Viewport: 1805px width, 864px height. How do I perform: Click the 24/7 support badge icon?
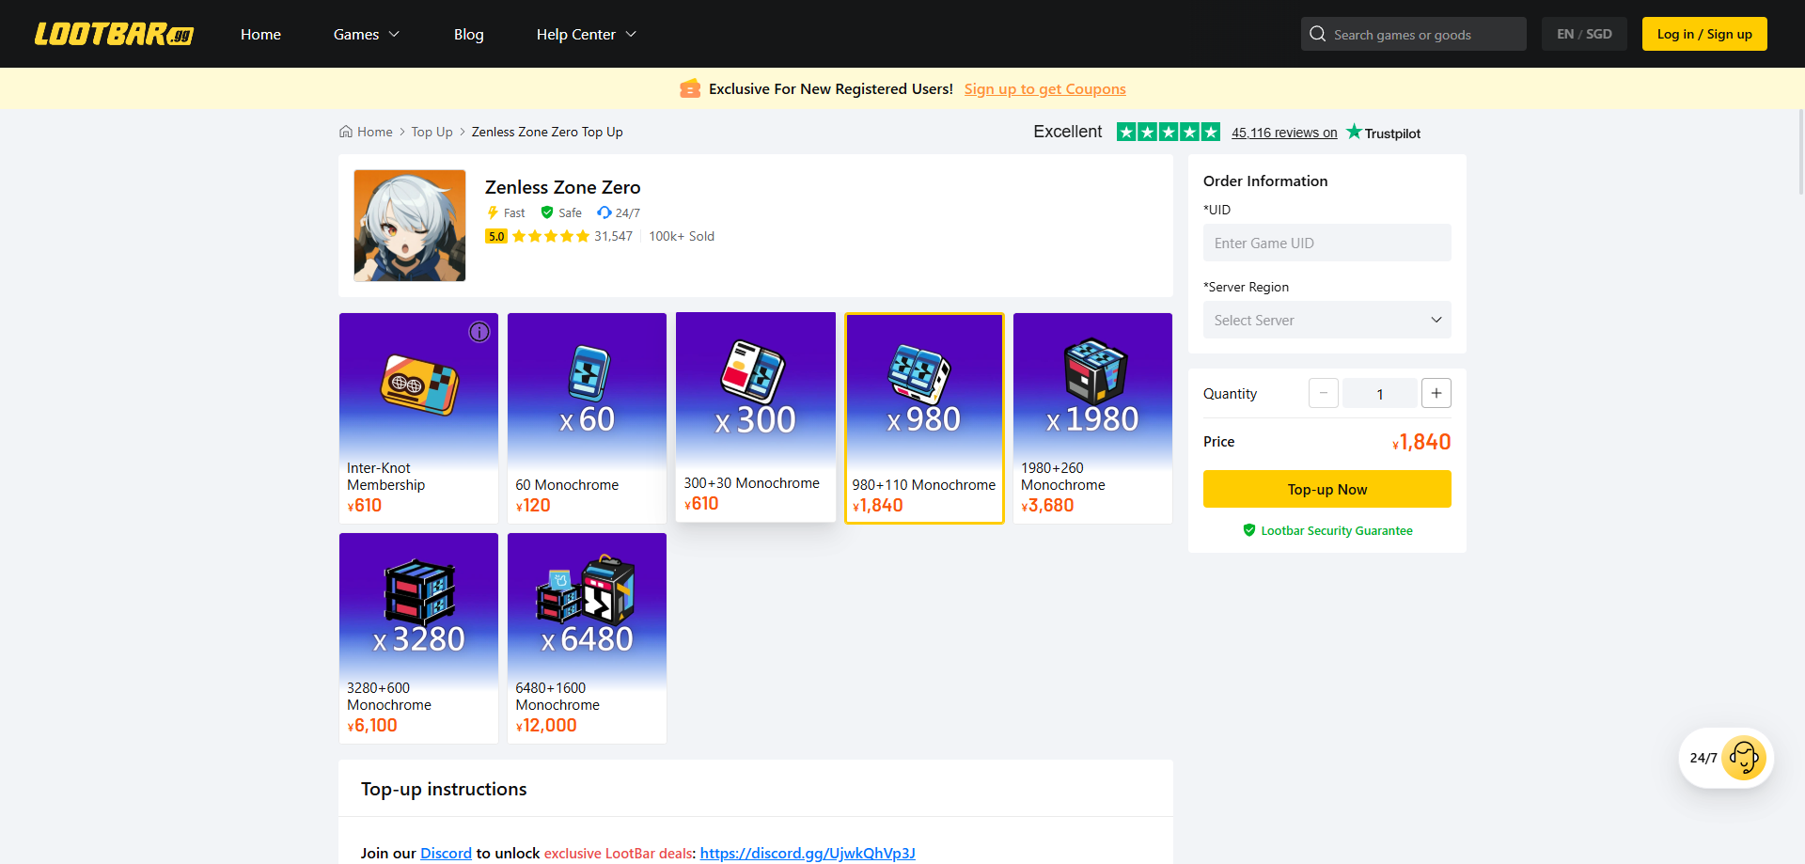coord(604,212)
